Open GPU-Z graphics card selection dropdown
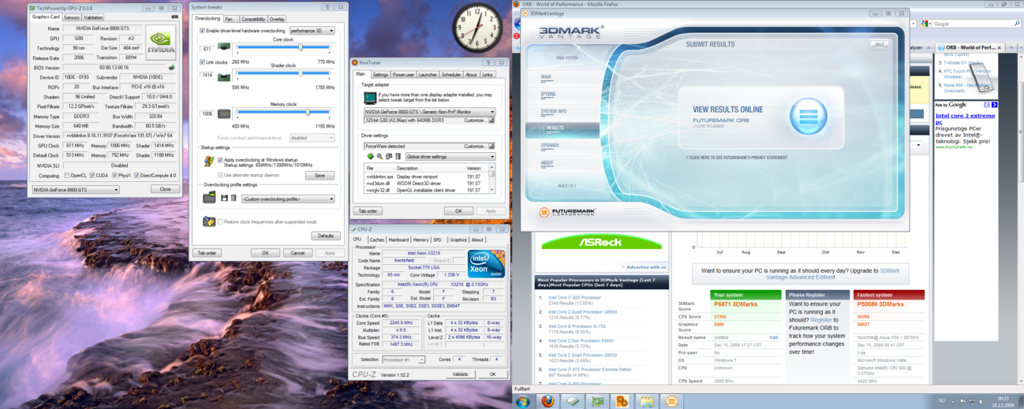This screenshot has width=1024, height=409. click(76, 190)
